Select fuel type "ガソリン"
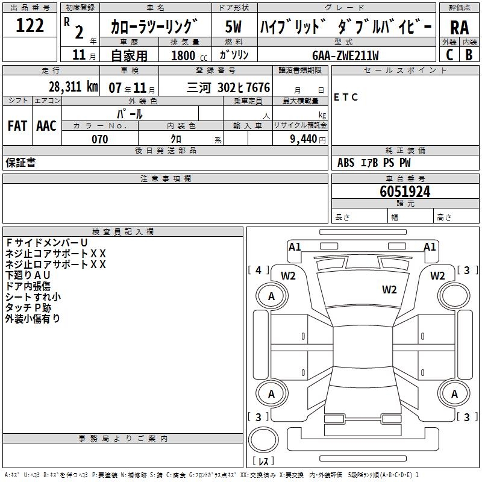Viewport: 482px width, 482px height. (234, 55)
